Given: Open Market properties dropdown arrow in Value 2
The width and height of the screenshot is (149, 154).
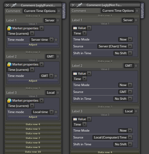Looking at the screenshot, I should pos(41,64).
